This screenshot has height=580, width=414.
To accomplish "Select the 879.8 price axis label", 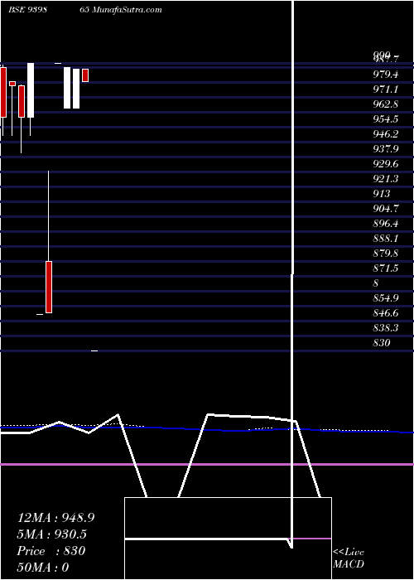I will coord(386,254).
